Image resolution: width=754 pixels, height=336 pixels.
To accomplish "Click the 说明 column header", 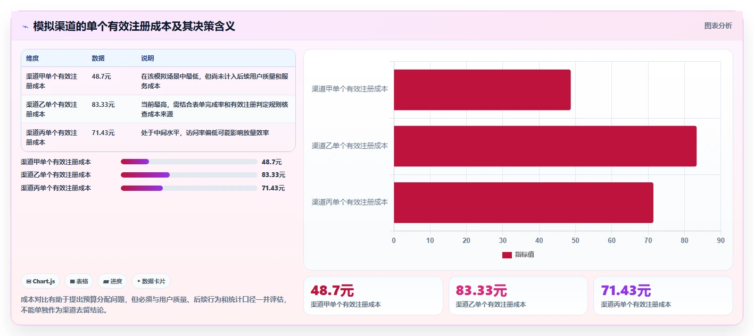I will pos(147,58).
